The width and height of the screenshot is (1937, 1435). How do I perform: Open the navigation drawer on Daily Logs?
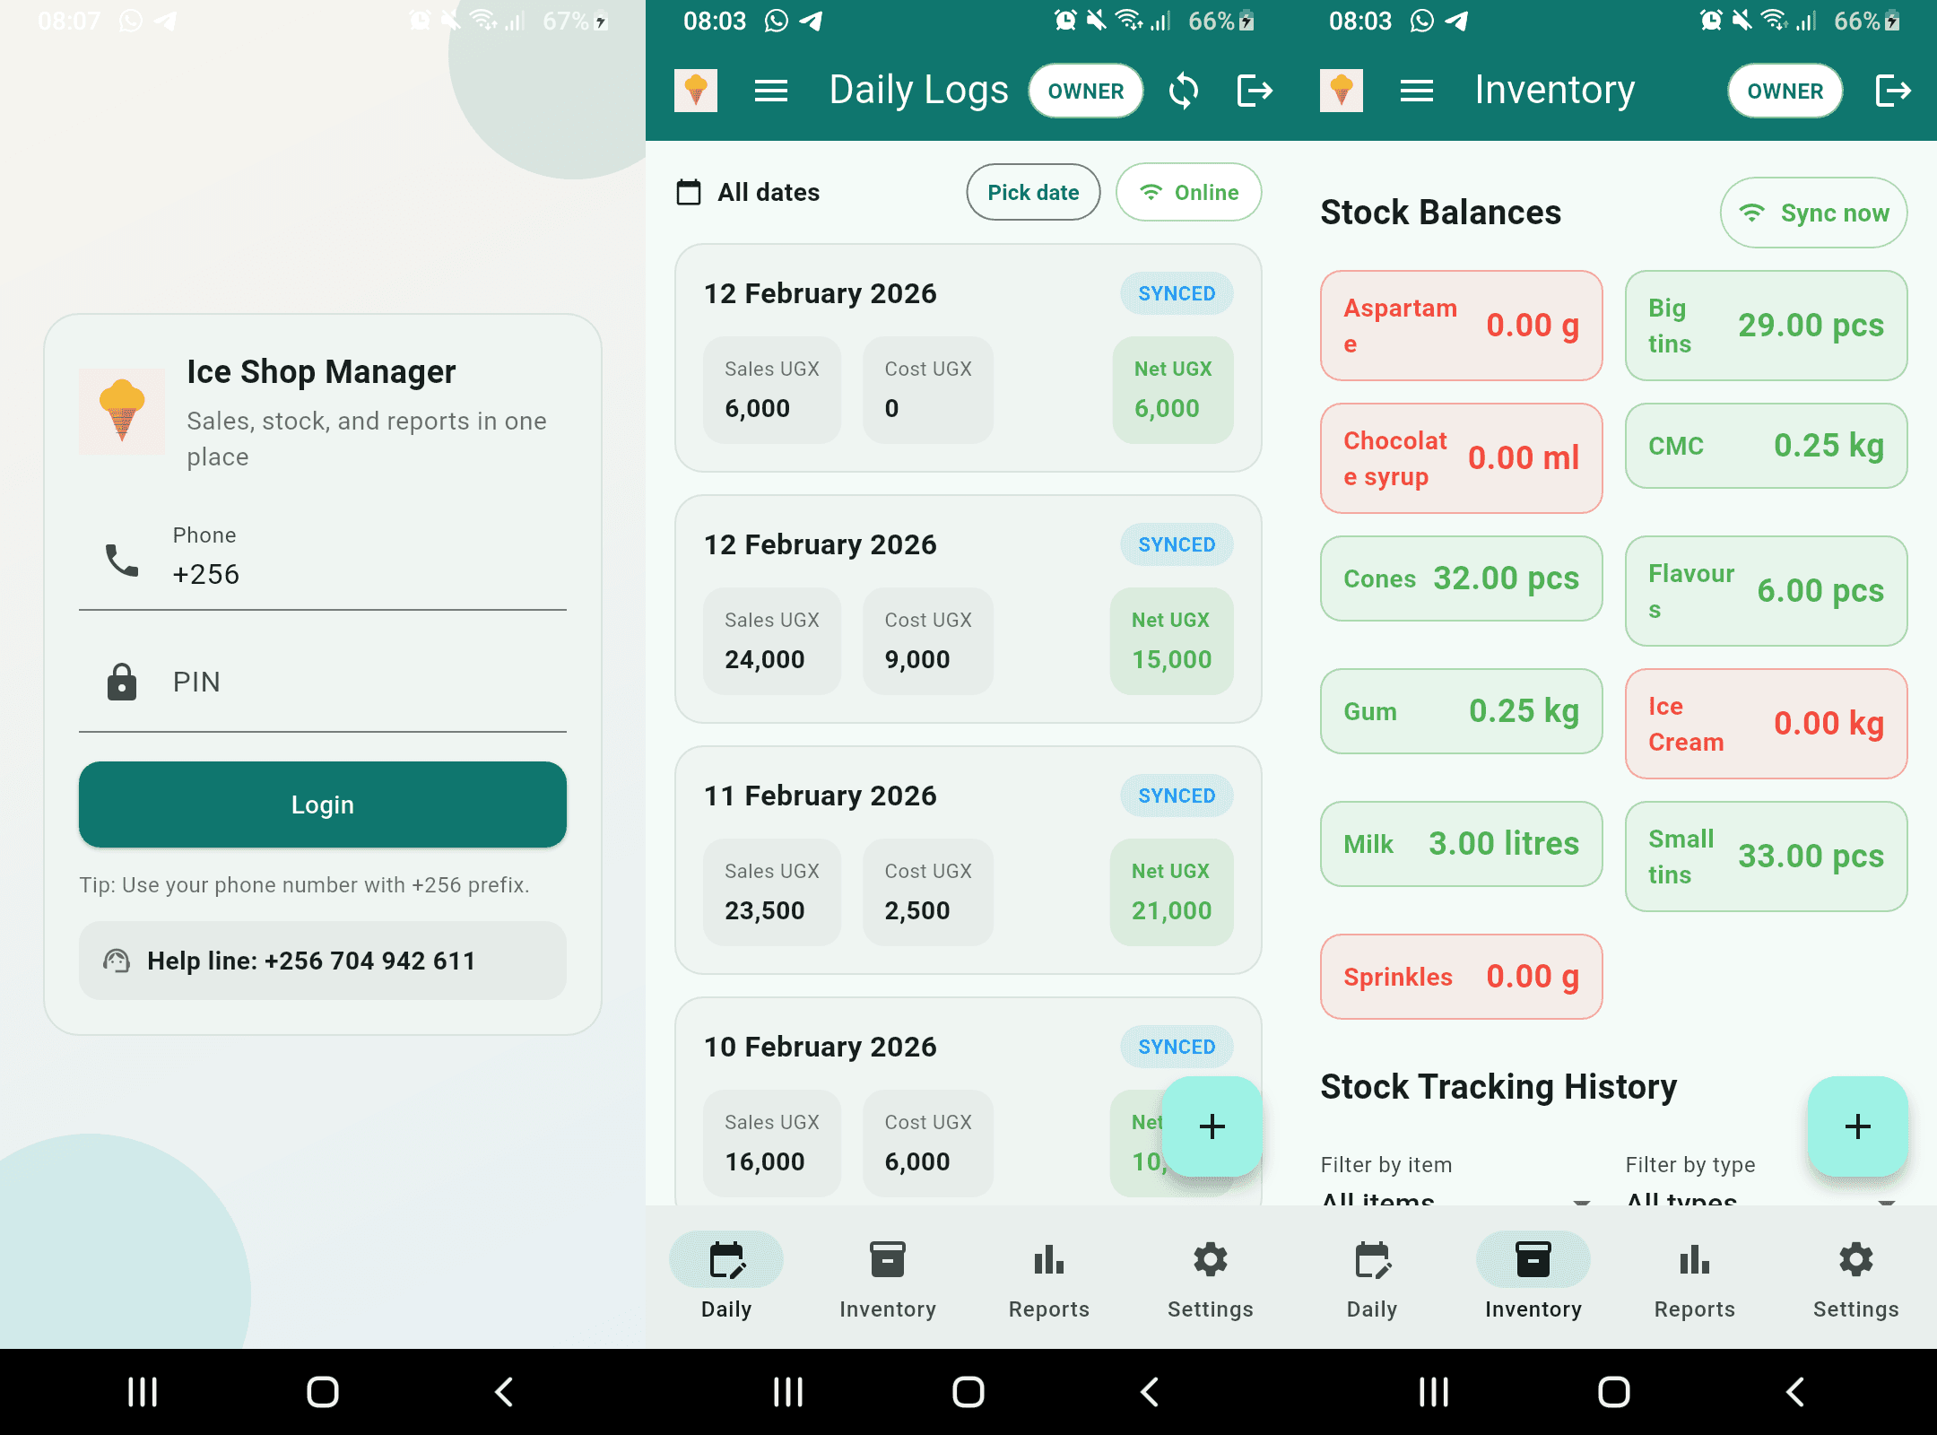(771, 90)
